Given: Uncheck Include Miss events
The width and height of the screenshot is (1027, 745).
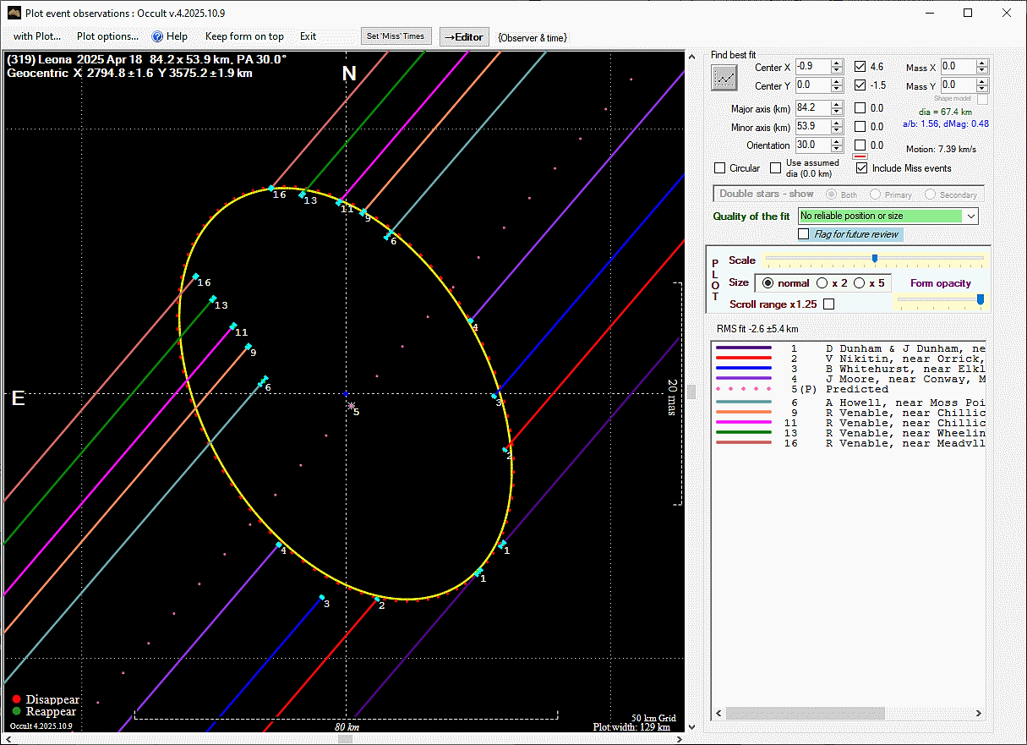Looking at the screenshot, I should [x=861, y=168].
